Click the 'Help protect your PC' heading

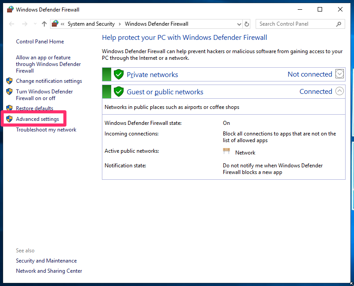[x=184, y=38]
